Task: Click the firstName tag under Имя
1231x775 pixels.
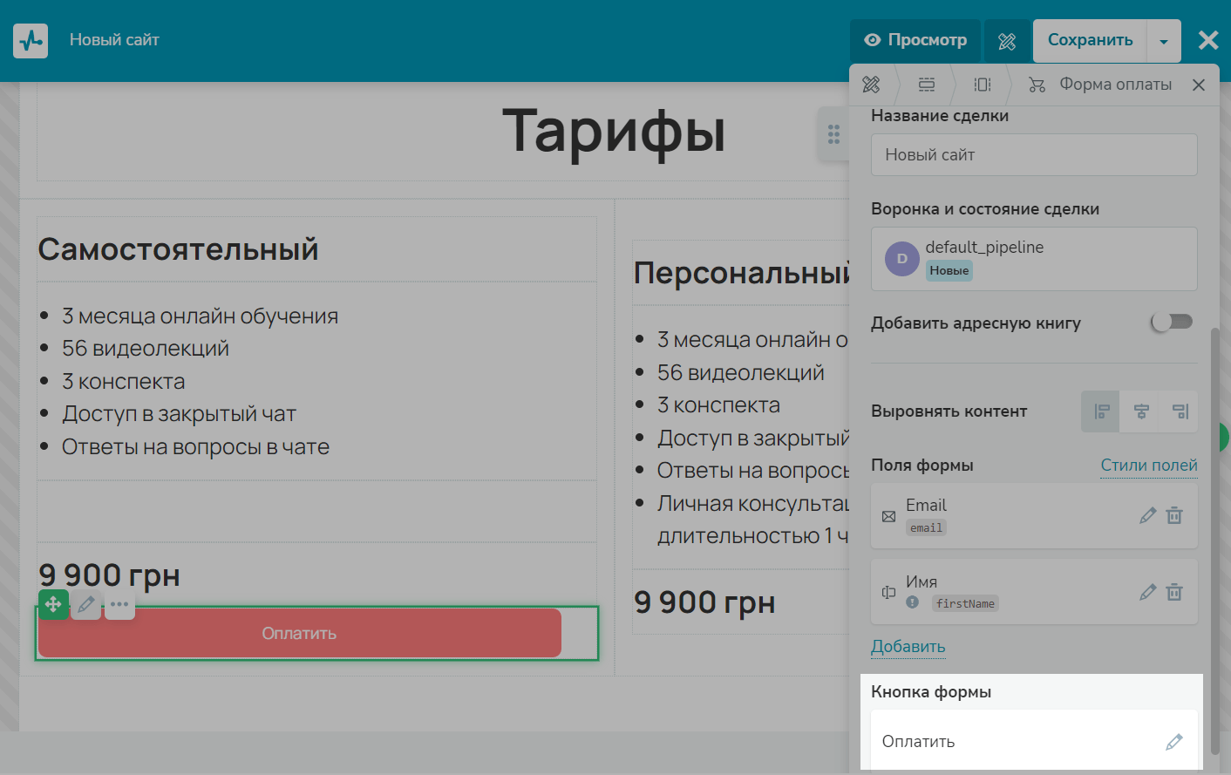Action: (x=965, y=603)
